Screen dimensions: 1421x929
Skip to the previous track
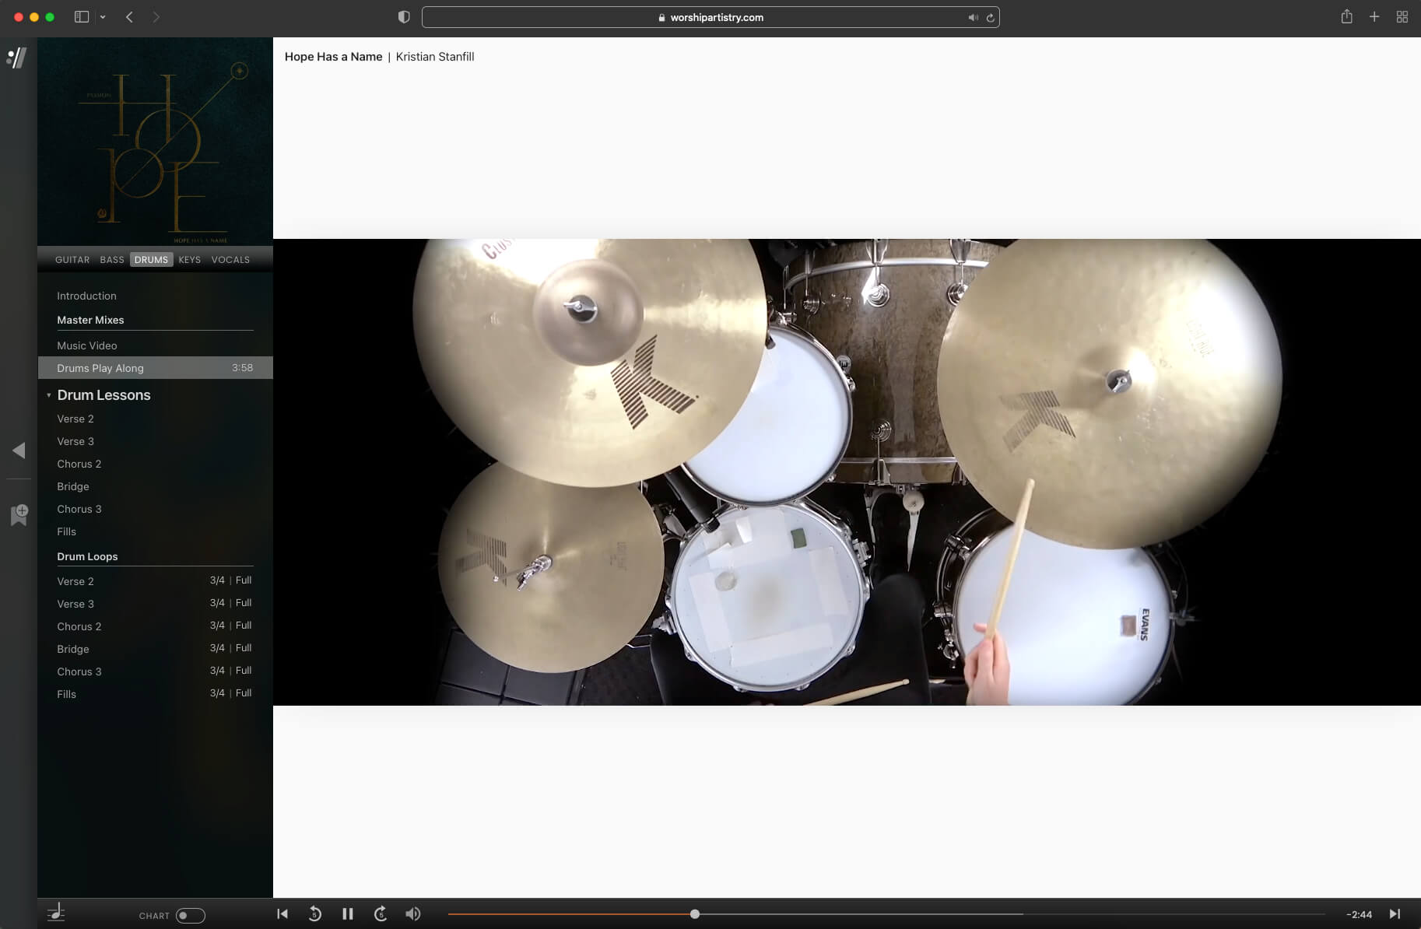coord(282,914)
